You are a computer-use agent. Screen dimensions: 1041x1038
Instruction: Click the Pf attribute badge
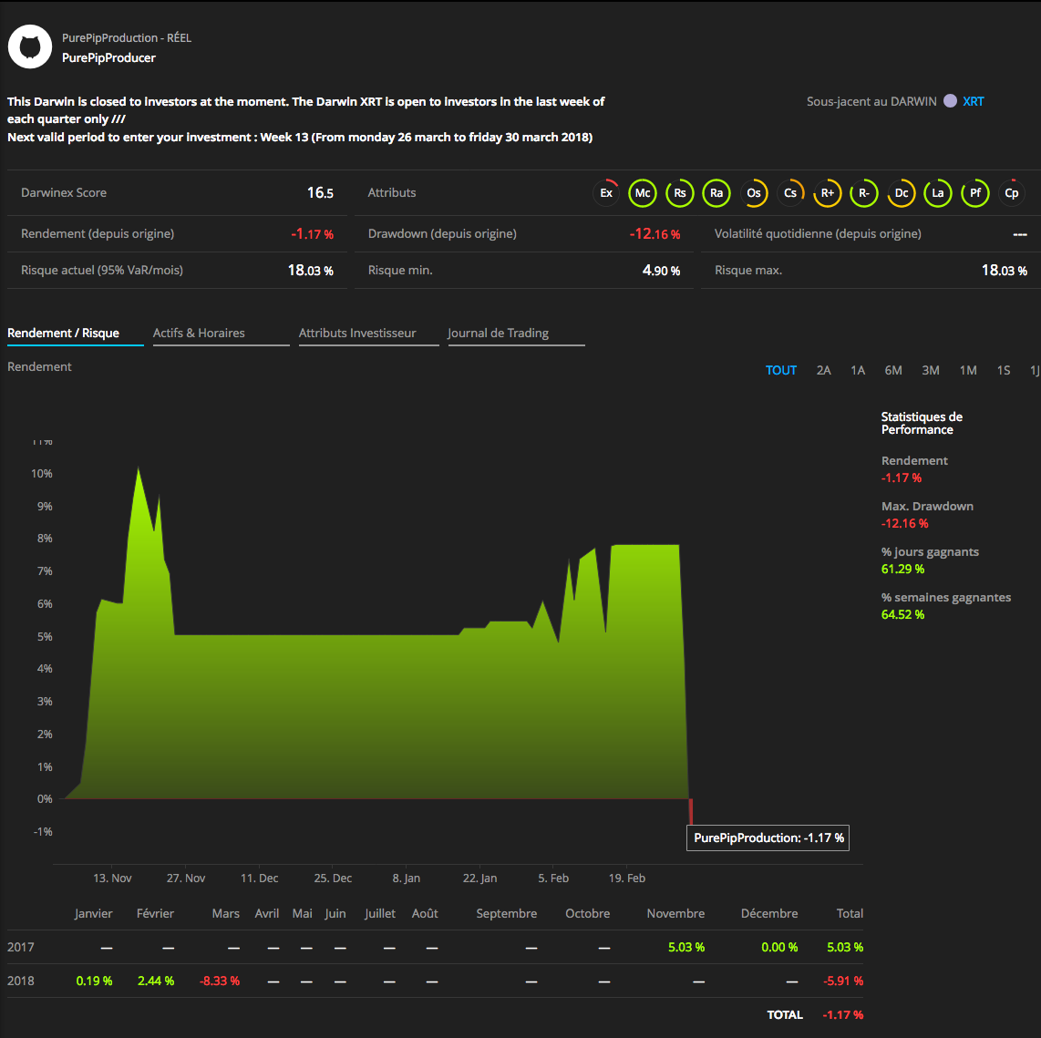tap(974, 193)
